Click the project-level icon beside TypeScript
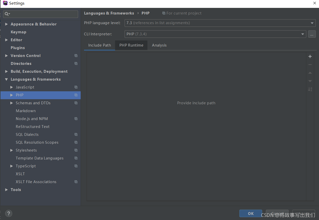This screenshot has width=319, height=220. (76, 166)
